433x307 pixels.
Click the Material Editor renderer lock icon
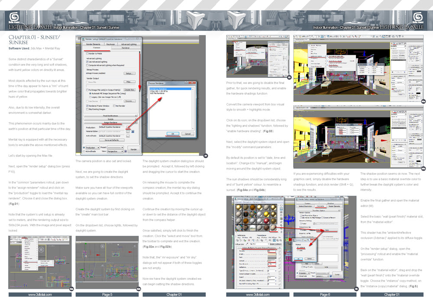pyautogui.click(x=133, y=132)
